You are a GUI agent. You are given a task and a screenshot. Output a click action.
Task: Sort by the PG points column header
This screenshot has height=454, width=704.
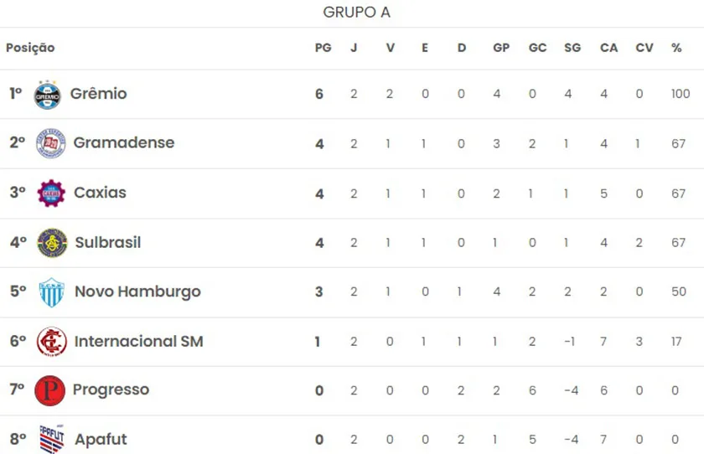click(x=323, y=49)
